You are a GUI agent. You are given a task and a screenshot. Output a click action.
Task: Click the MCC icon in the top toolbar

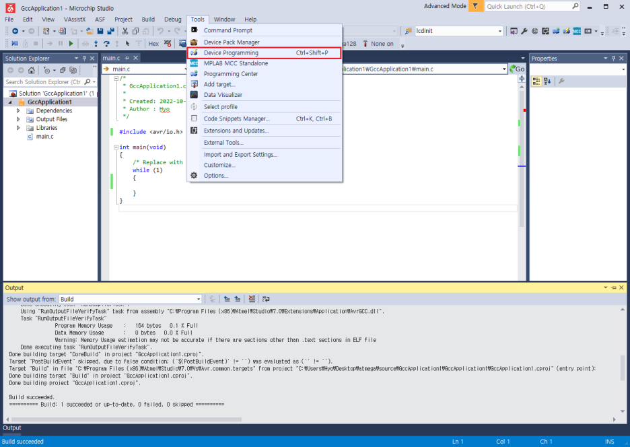[577, 31]
